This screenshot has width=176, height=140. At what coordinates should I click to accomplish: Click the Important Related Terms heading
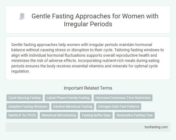click(x=88, y=88)
